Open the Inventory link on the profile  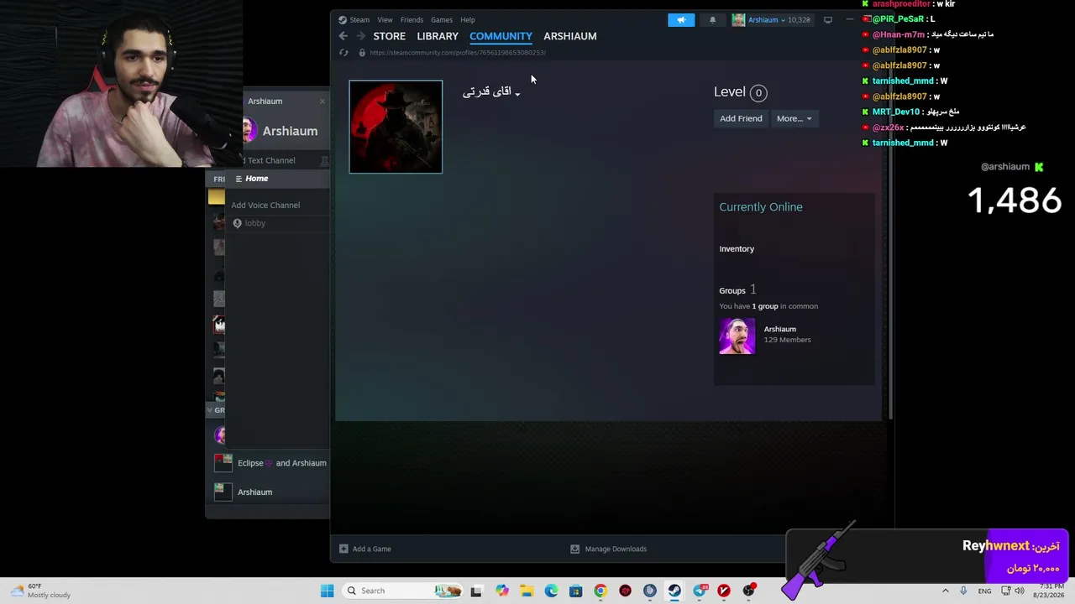click(737, 249)
